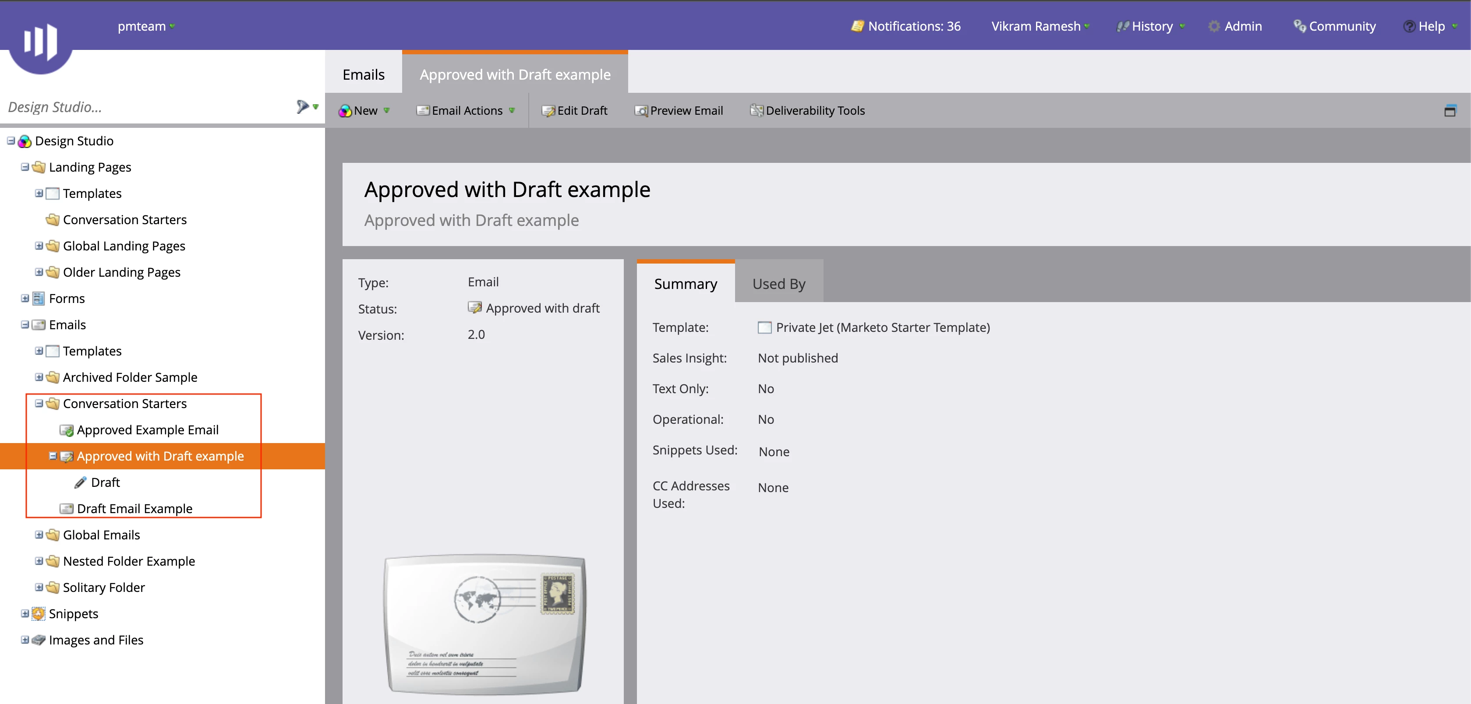Switch to the Emails tab
The image size is (1471, 704).
click(x=363, y=74)
